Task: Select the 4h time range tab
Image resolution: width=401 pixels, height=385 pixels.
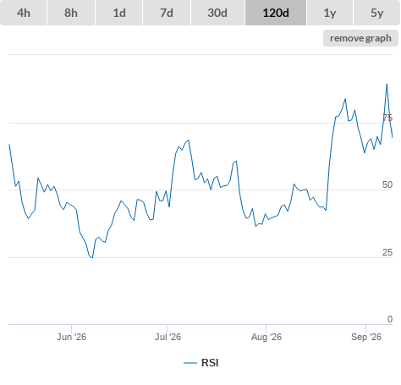Action: coord(24,13)
